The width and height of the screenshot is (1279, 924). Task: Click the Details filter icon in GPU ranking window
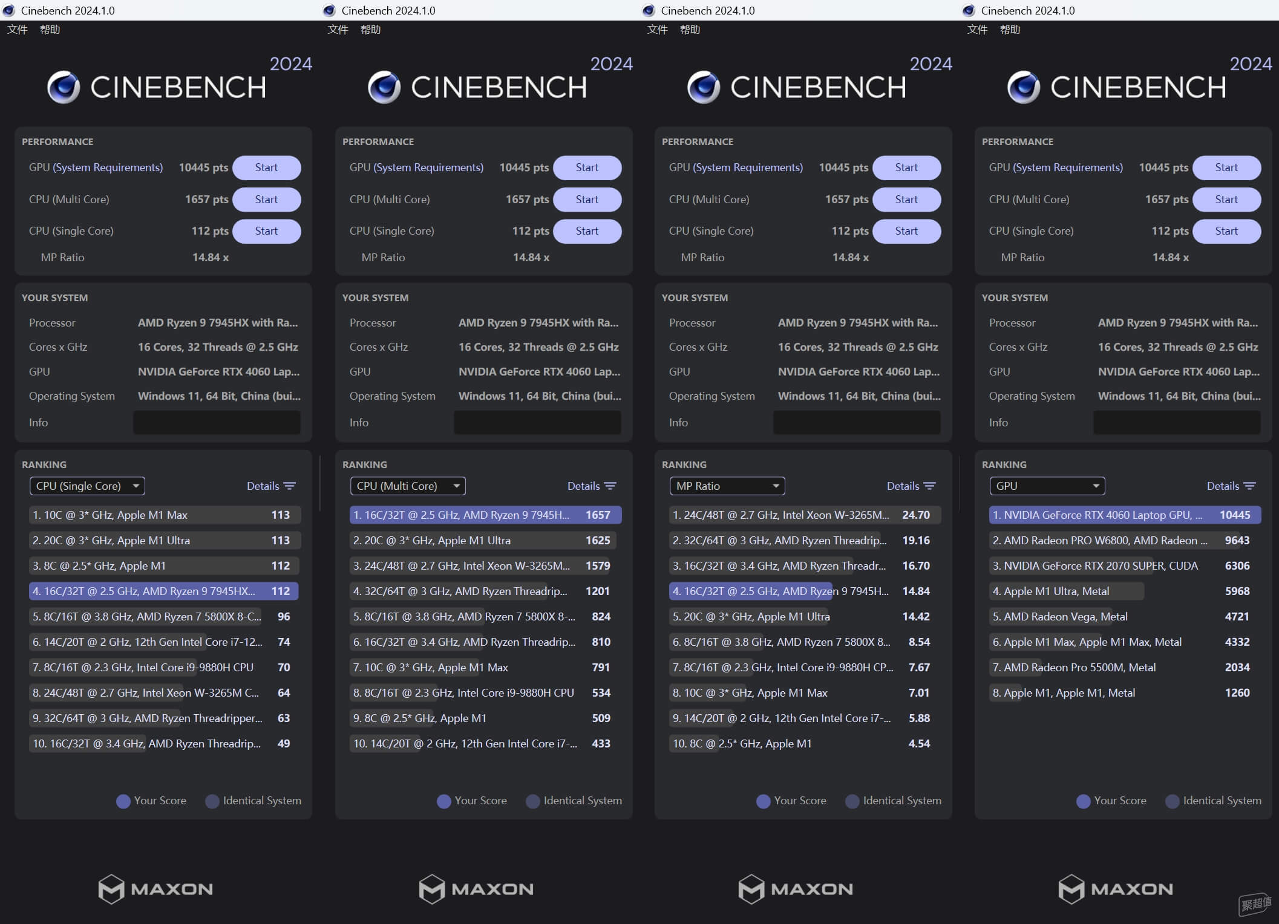1250,486
